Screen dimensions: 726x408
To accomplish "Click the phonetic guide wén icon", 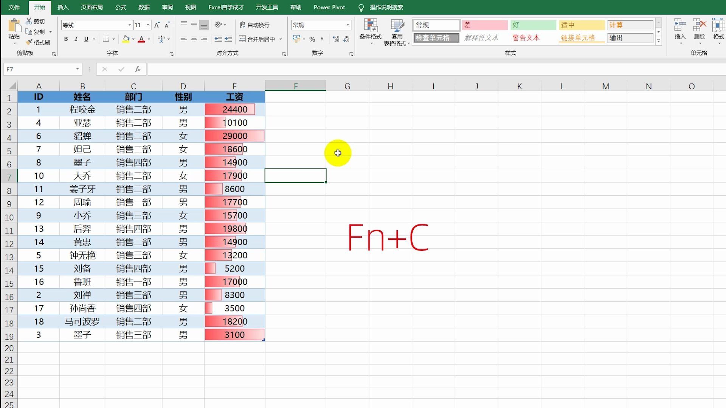I will [161, 39].
